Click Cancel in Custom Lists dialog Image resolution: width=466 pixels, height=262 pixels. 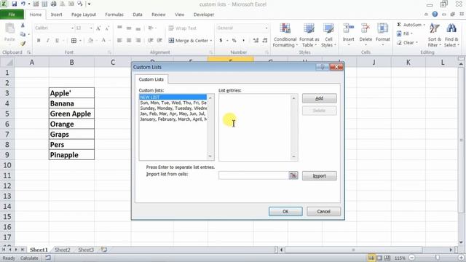coord(323,212)
